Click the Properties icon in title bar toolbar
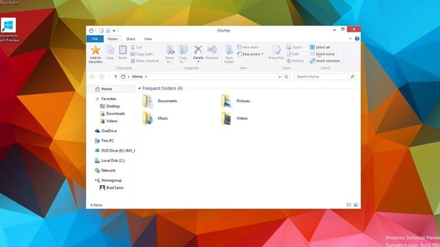 (101, 30)
